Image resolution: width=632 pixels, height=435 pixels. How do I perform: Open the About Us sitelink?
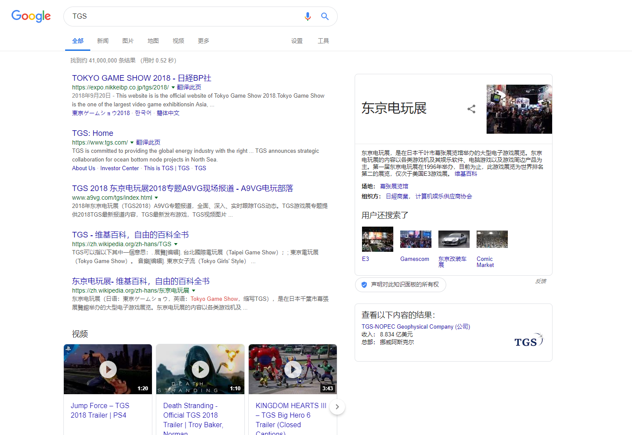84,168
